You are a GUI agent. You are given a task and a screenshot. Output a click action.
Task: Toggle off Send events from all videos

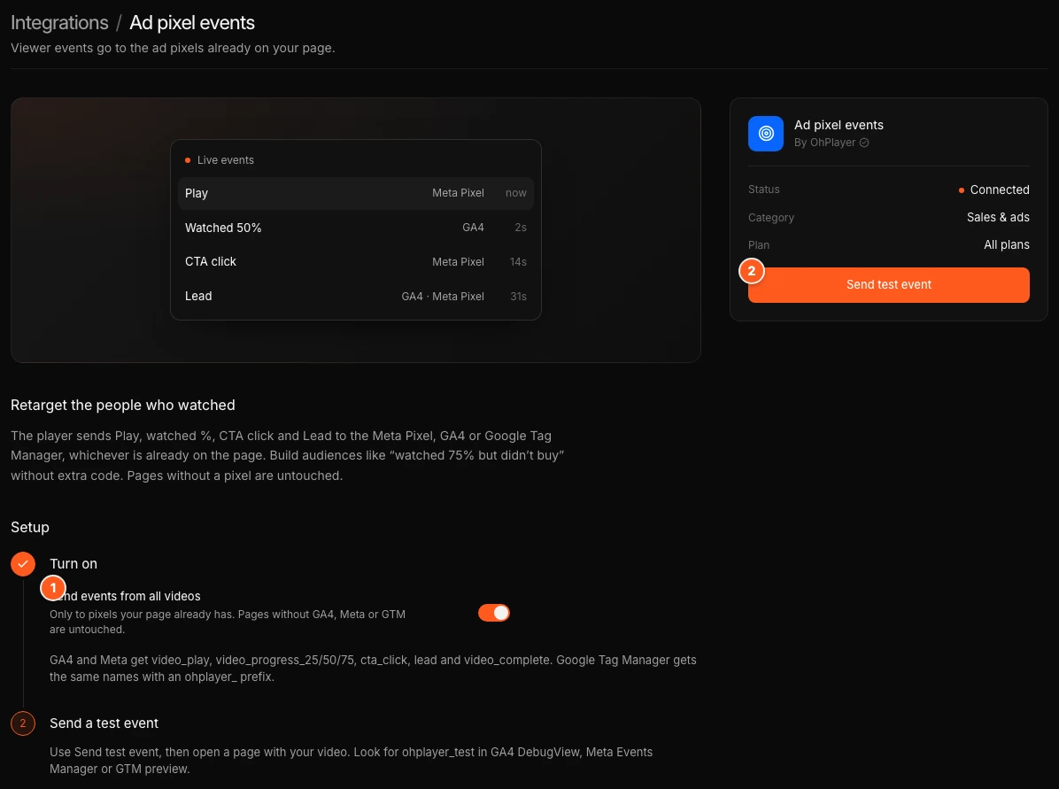[494, 613]
